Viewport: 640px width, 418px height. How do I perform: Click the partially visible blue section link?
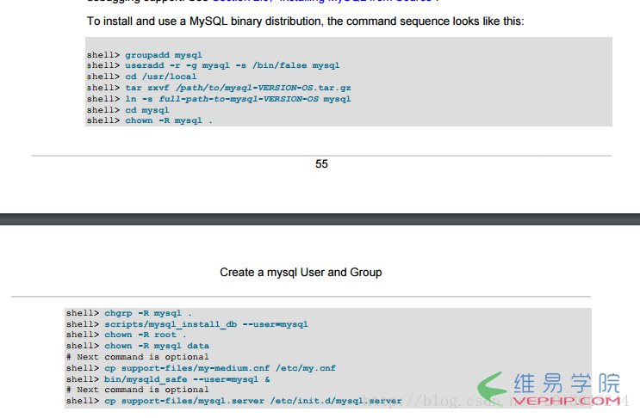point(322,1)
